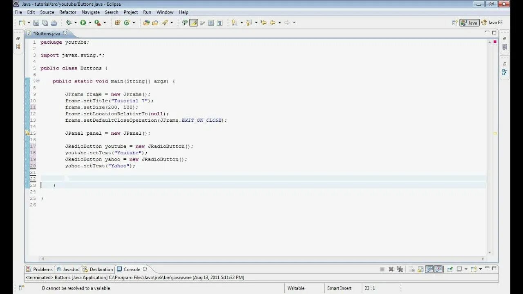Switch to the Javadoc tab
Image resolution: width=523 pixels, height=294 pixels.
point(68,269)
